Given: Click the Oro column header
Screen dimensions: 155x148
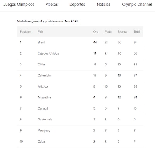Looking at the screenshot, I should [96, 32].
